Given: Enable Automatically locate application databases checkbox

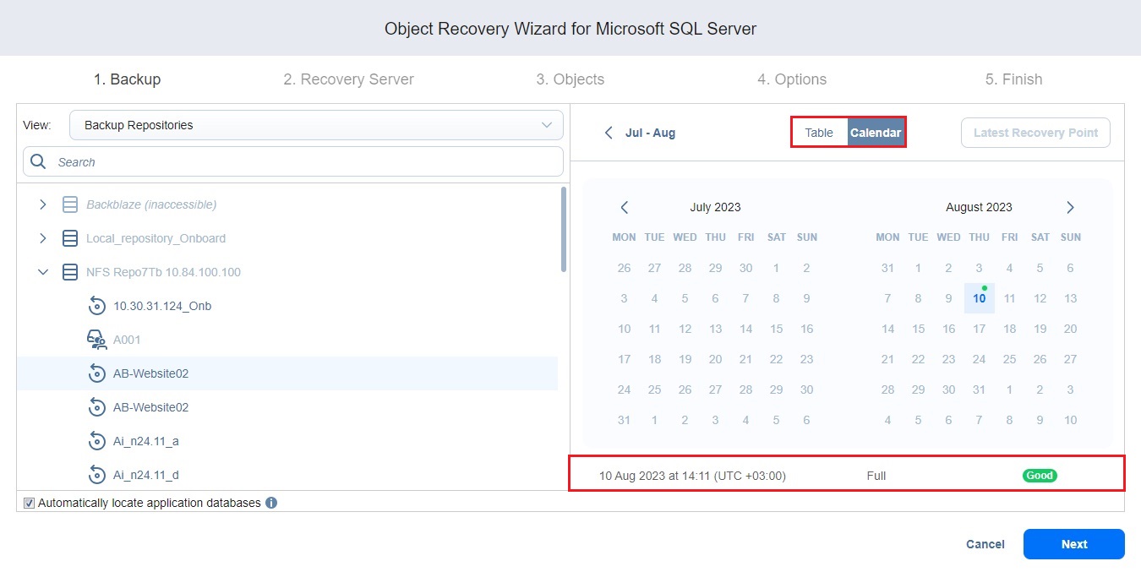Looking at the screenshot, I should (x=28, y=502).
